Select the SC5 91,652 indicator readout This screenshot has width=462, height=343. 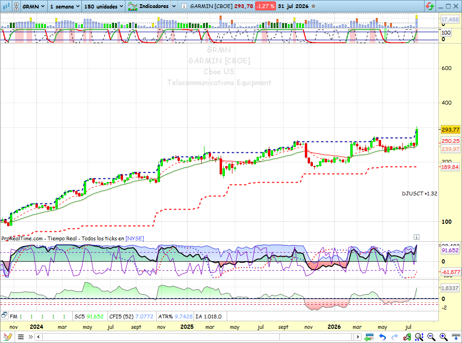coord(89,317)
